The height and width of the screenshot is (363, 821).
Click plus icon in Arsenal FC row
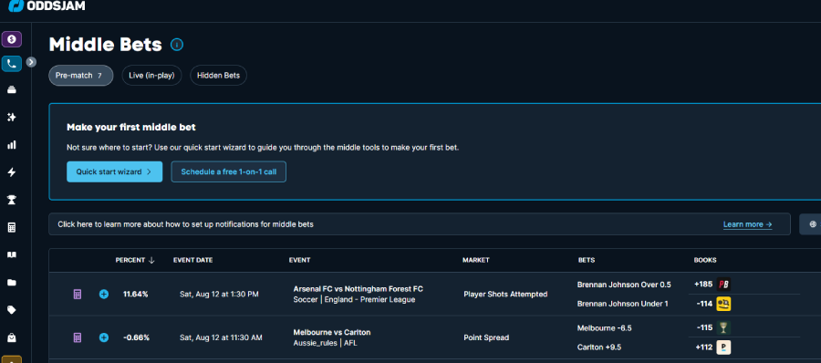[x=104, y=295]
